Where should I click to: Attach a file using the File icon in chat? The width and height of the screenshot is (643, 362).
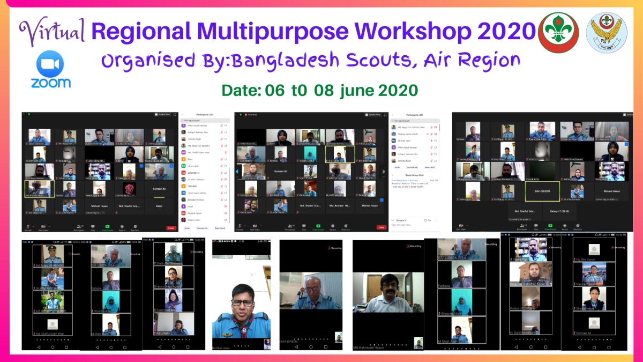click(427, 220)
